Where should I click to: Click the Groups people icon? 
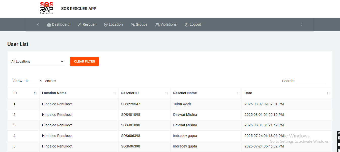point(133,25)
